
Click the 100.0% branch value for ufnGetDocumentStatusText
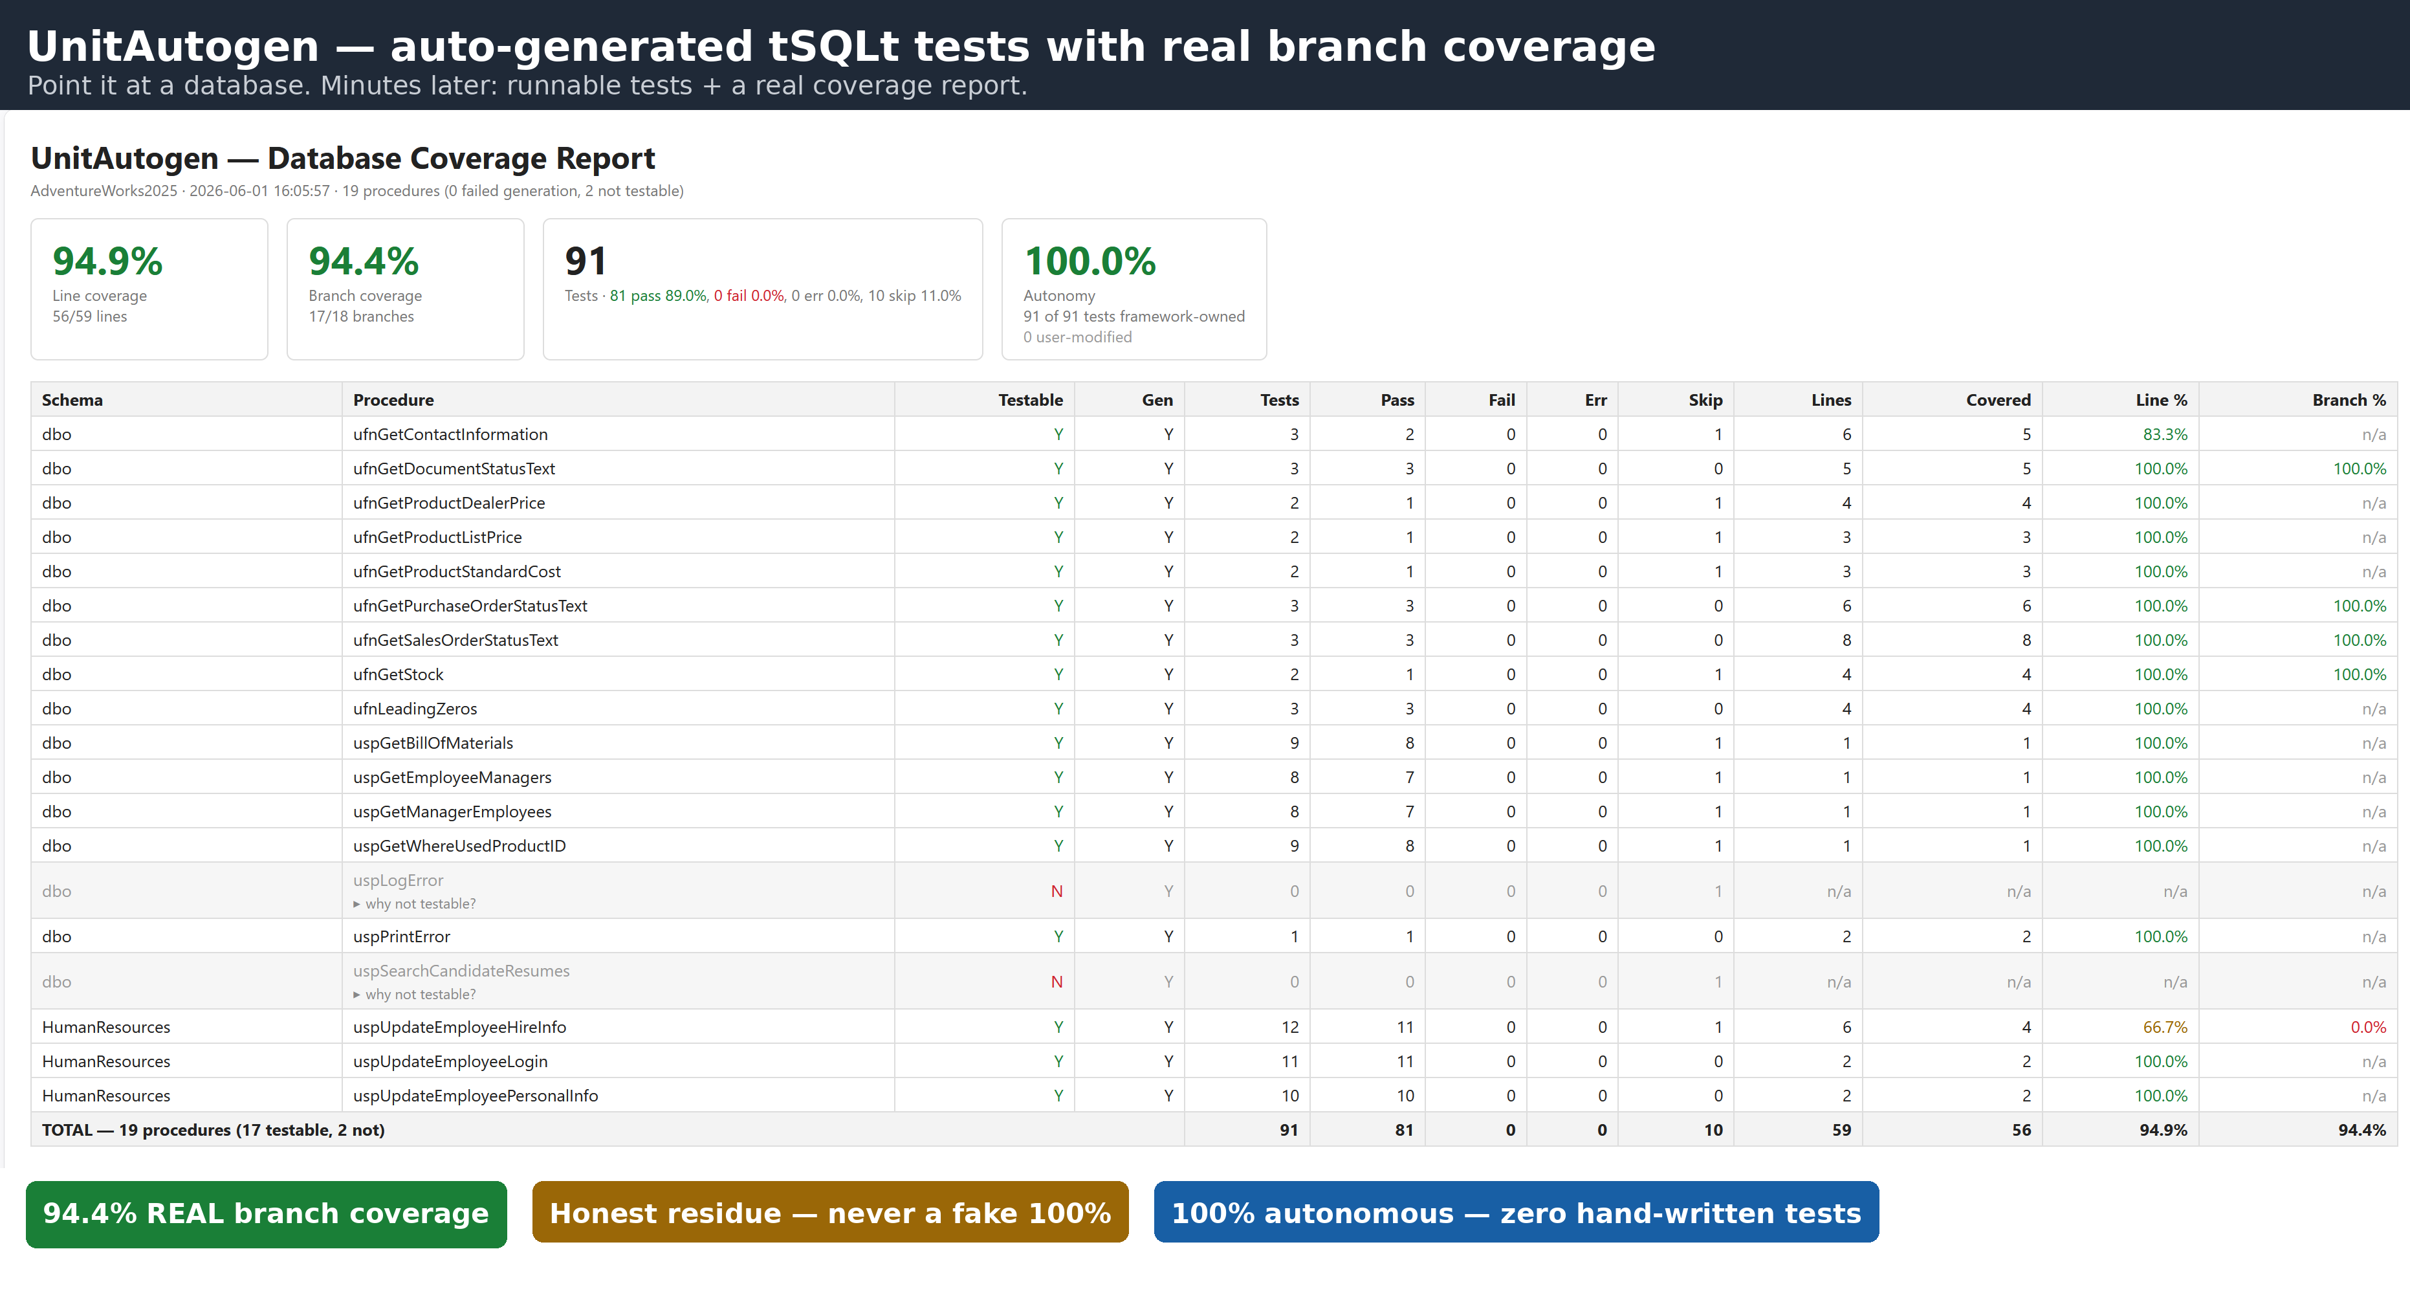(x=2360, y=469)
